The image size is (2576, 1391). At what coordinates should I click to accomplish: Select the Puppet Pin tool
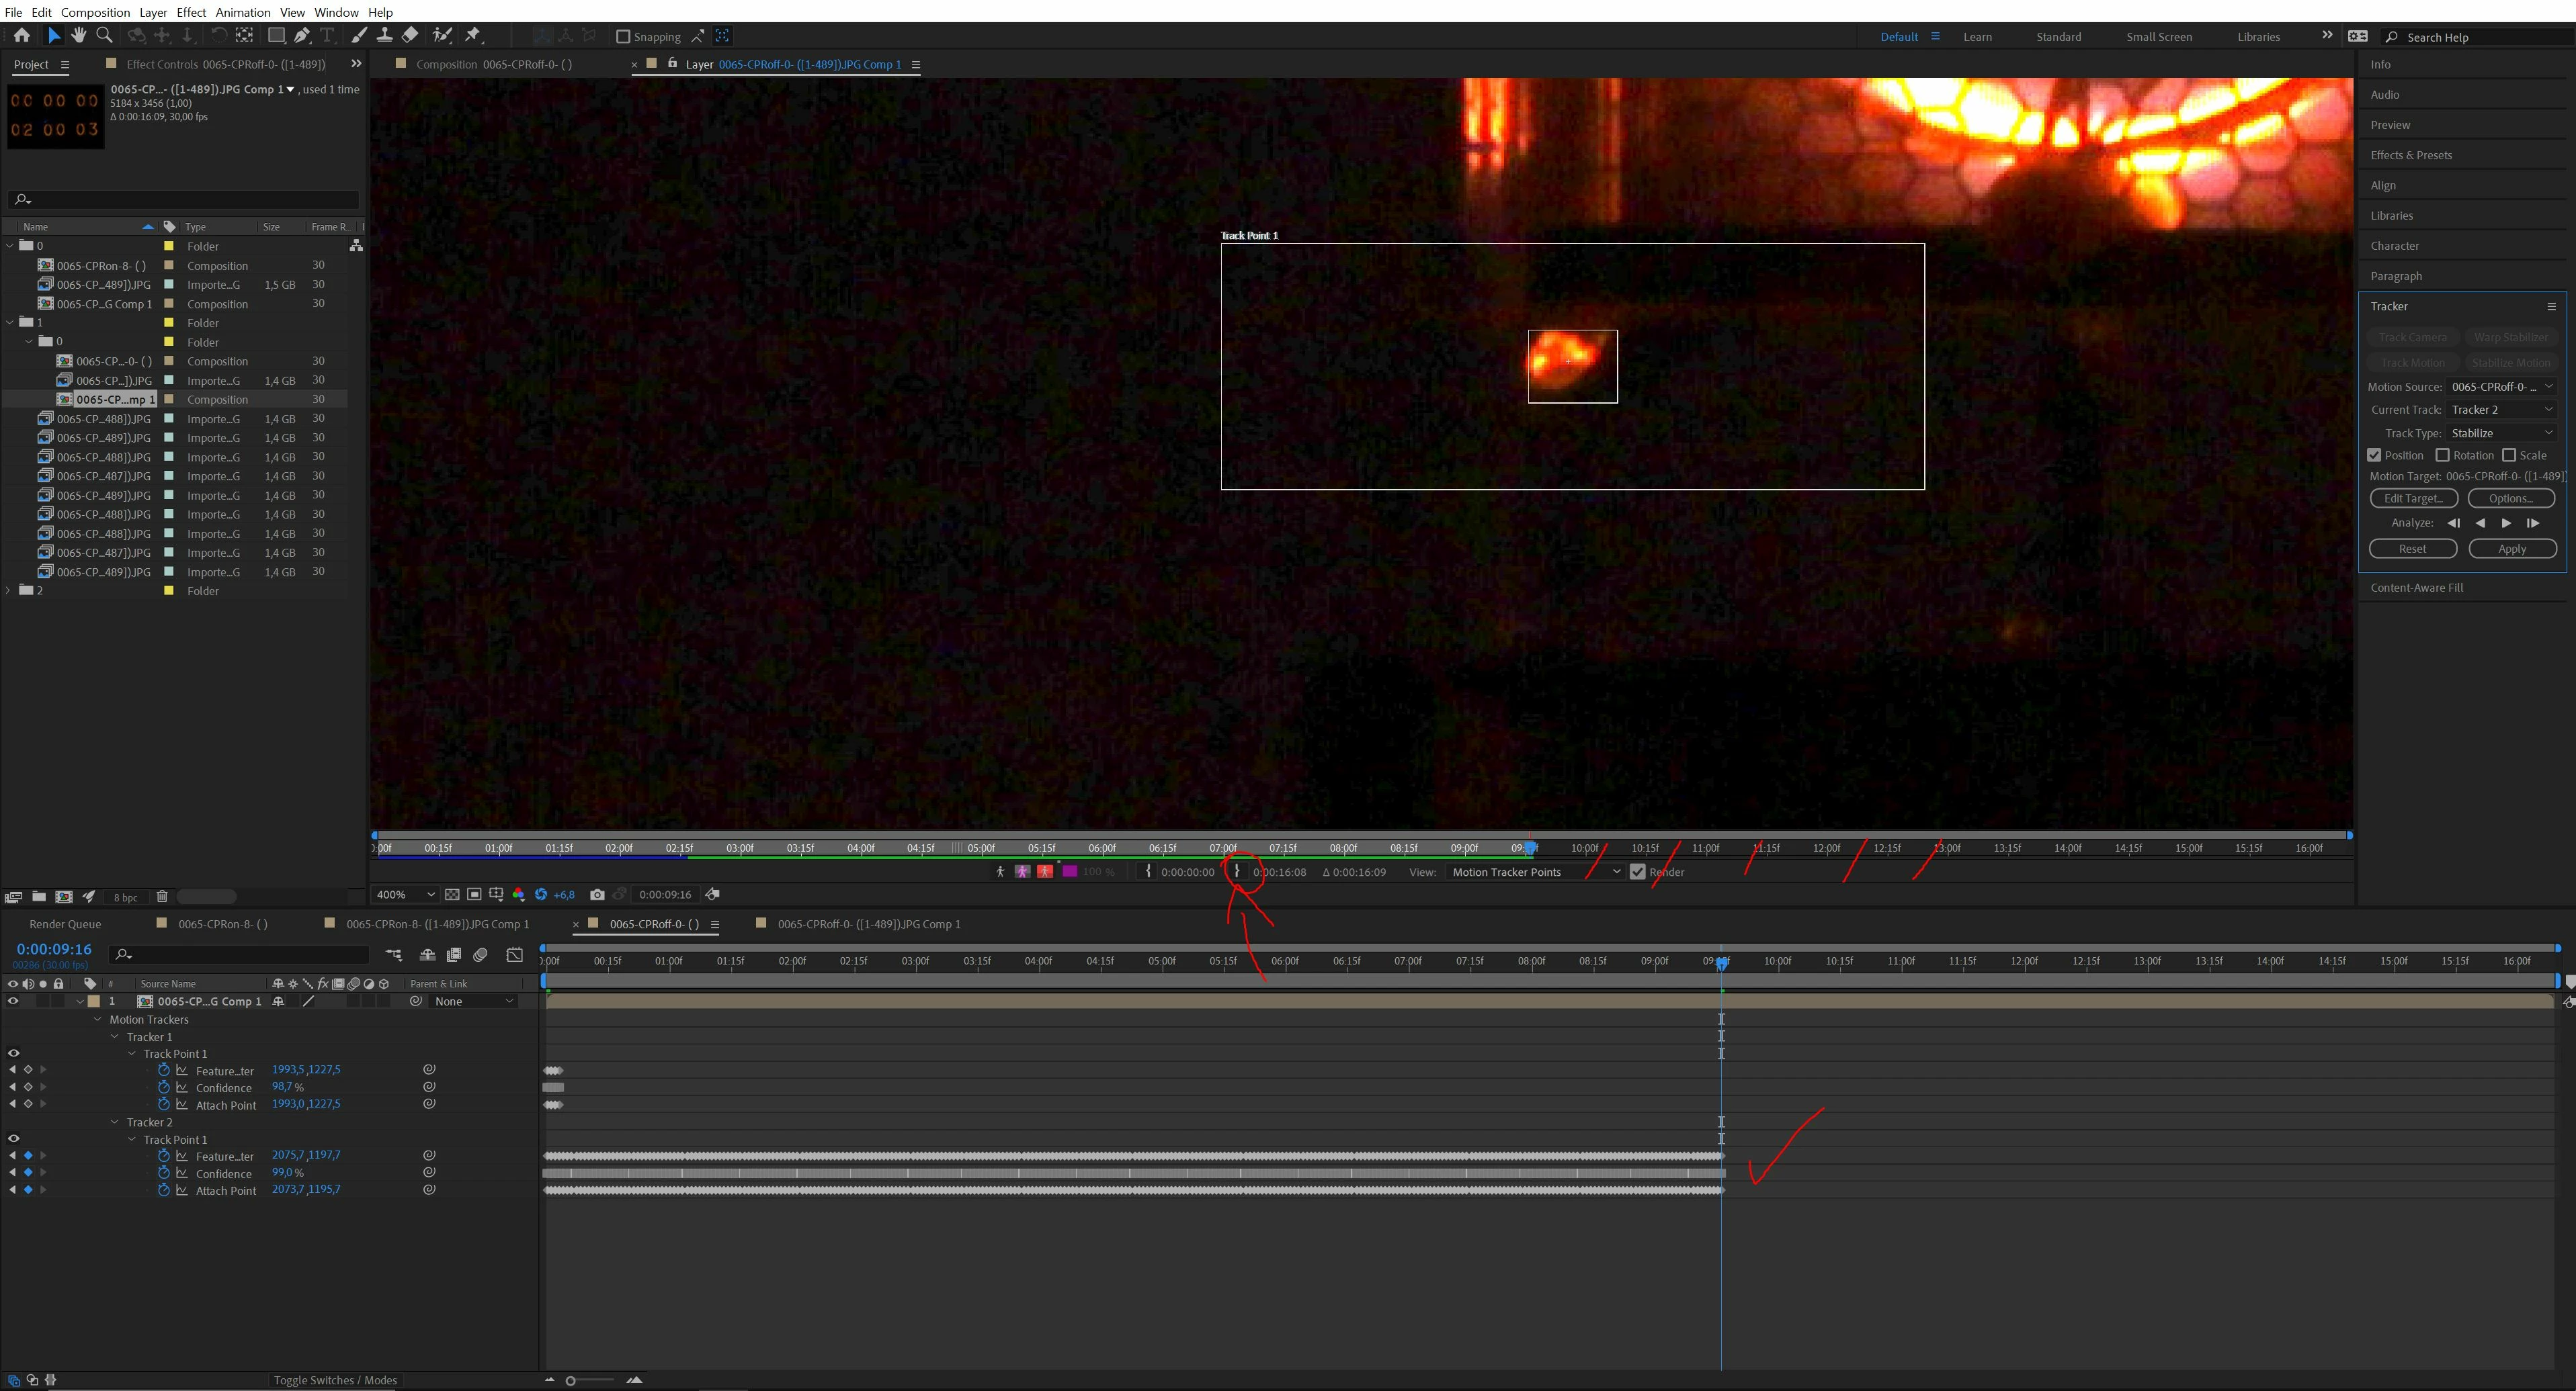[x=473, y=36]
